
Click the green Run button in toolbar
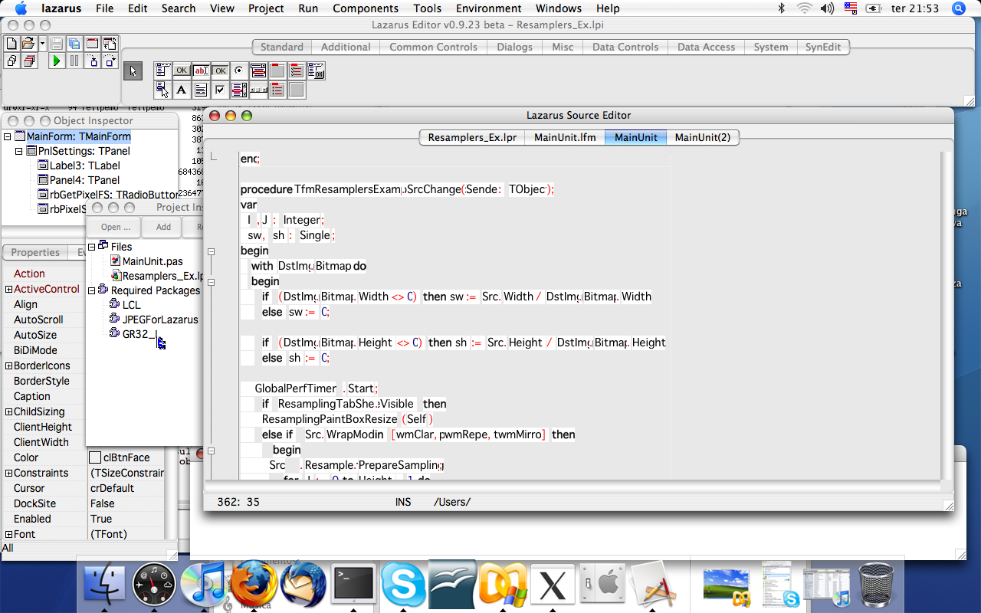pos(57,61)
